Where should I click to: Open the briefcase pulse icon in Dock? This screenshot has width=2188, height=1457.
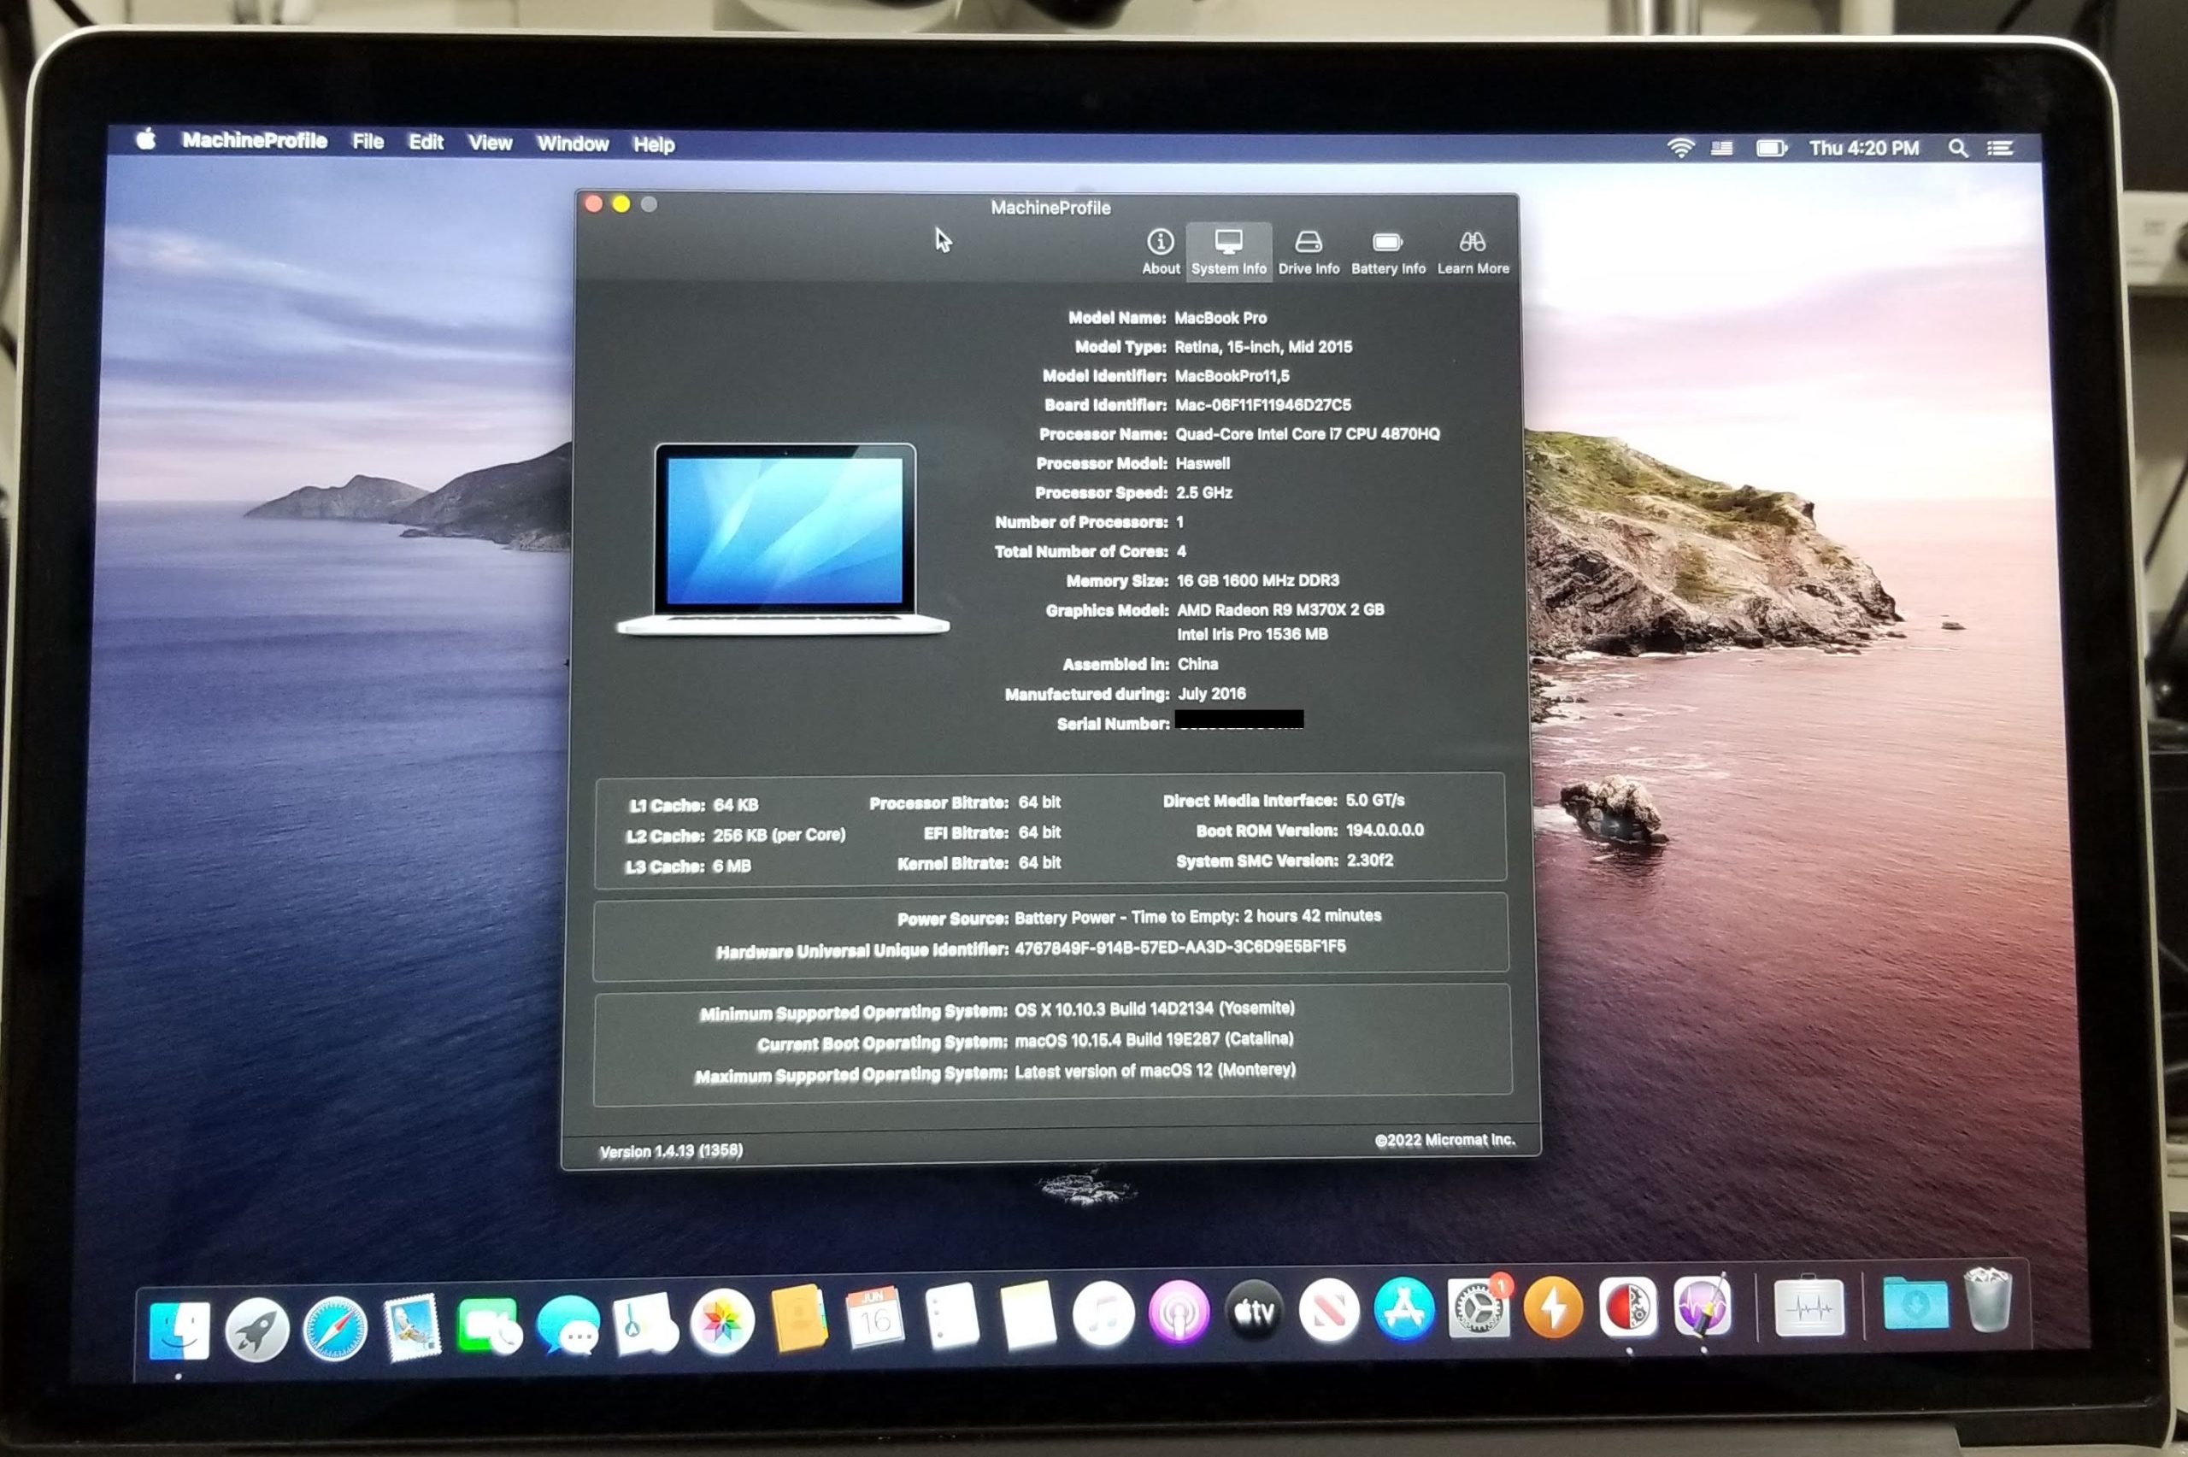point(1808,1306)
